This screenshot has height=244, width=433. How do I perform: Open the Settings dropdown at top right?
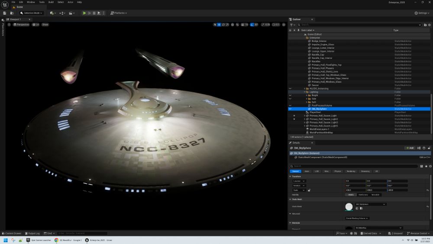coord(422,13)
